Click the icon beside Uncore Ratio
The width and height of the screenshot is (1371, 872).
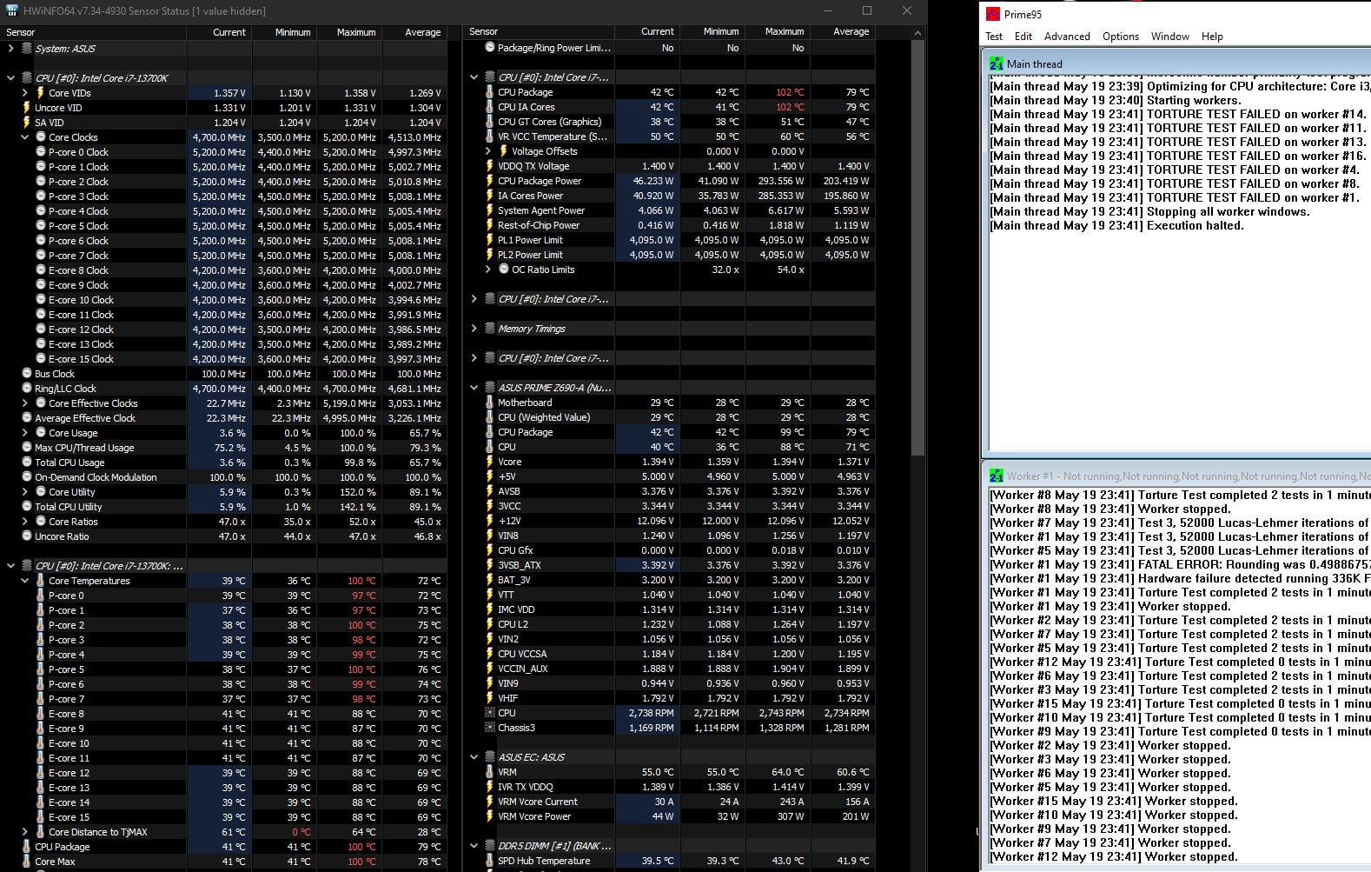(27, 536)
